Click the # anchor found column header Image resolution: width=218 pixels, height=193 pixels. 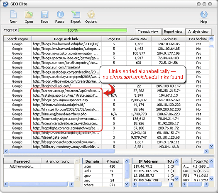(58, 161)
